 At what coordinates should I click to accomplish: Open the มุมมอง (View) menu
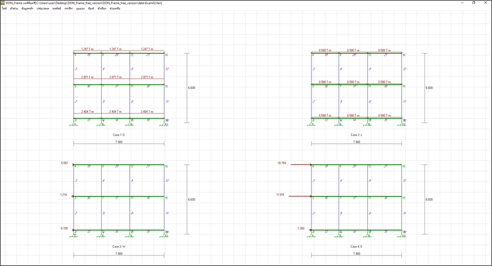[80, 8]
